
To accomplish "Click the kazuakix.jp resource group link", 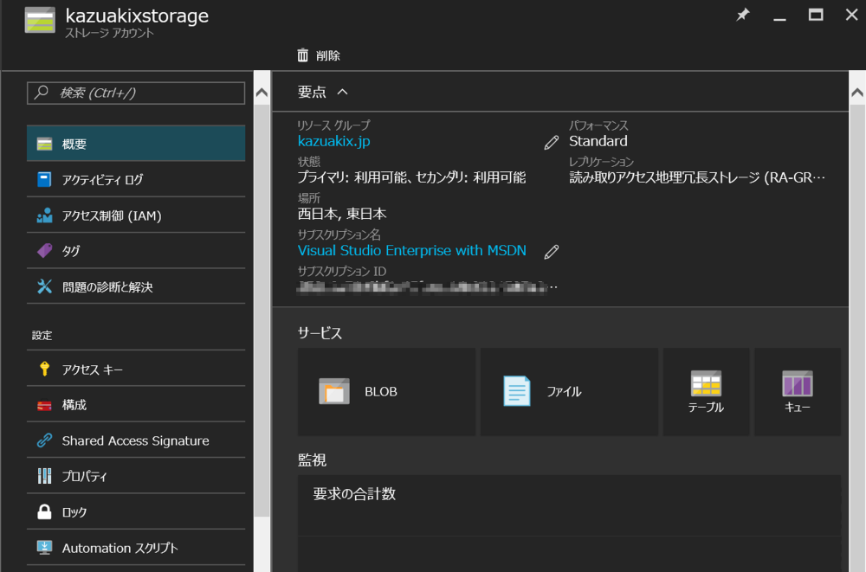I will (x=333, y=141).
